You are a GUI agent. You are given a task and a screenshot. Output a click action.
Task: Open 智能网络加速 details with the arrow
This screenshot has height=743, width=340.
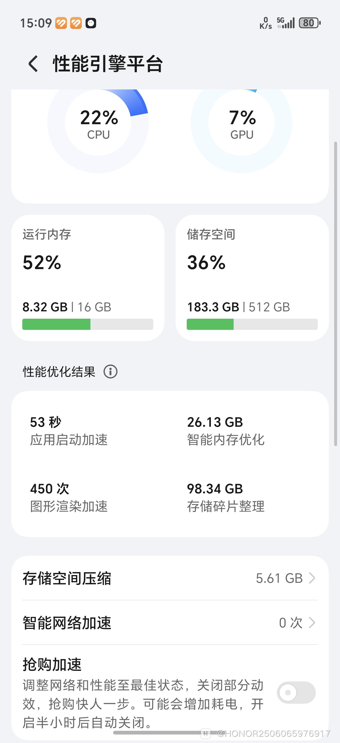[313, 623]
